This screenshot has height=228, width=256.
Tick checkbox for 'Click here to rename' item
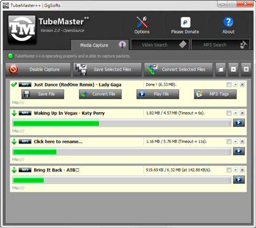[229, 141]
